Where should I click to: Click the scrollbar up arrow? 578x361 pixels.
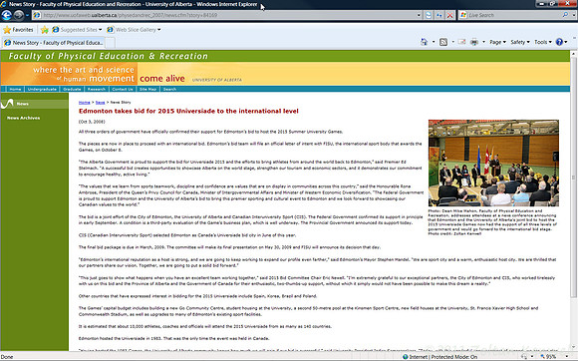[x=574, y=54]
